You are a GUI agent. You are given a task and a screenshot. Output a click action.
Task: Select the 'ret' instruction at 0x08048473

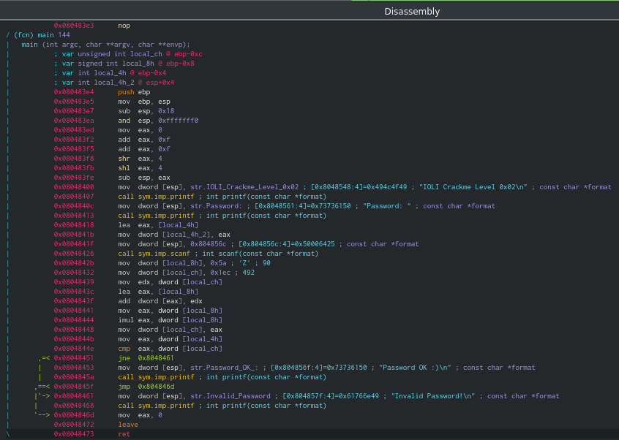pos(124,434)
